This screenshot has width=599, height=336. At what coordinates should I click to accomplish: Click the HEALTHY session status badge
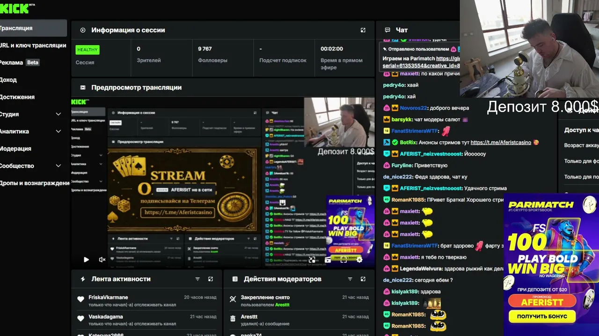88,49
